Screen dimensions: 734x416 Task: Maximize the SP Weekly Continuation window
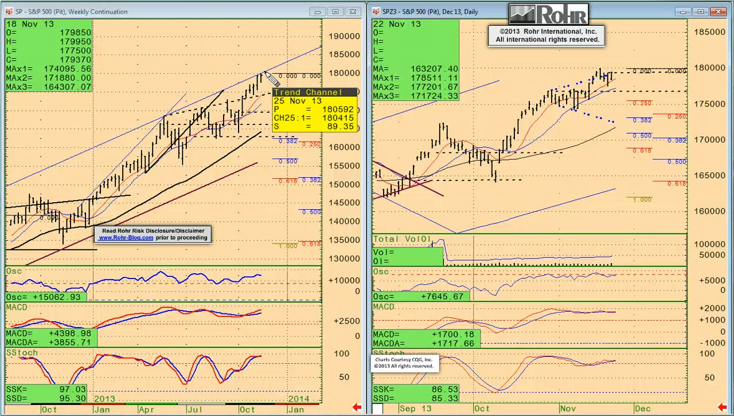pos(335,11)
